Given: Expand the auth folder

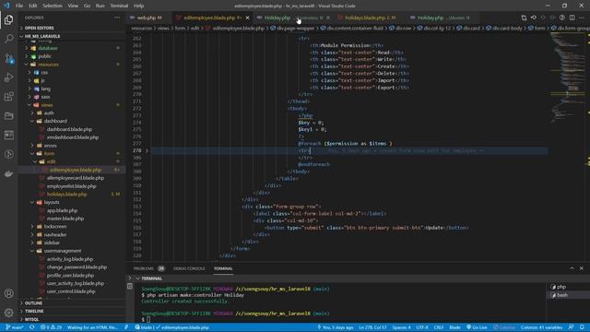Looking at the screenshot, I should pos(49,113).
